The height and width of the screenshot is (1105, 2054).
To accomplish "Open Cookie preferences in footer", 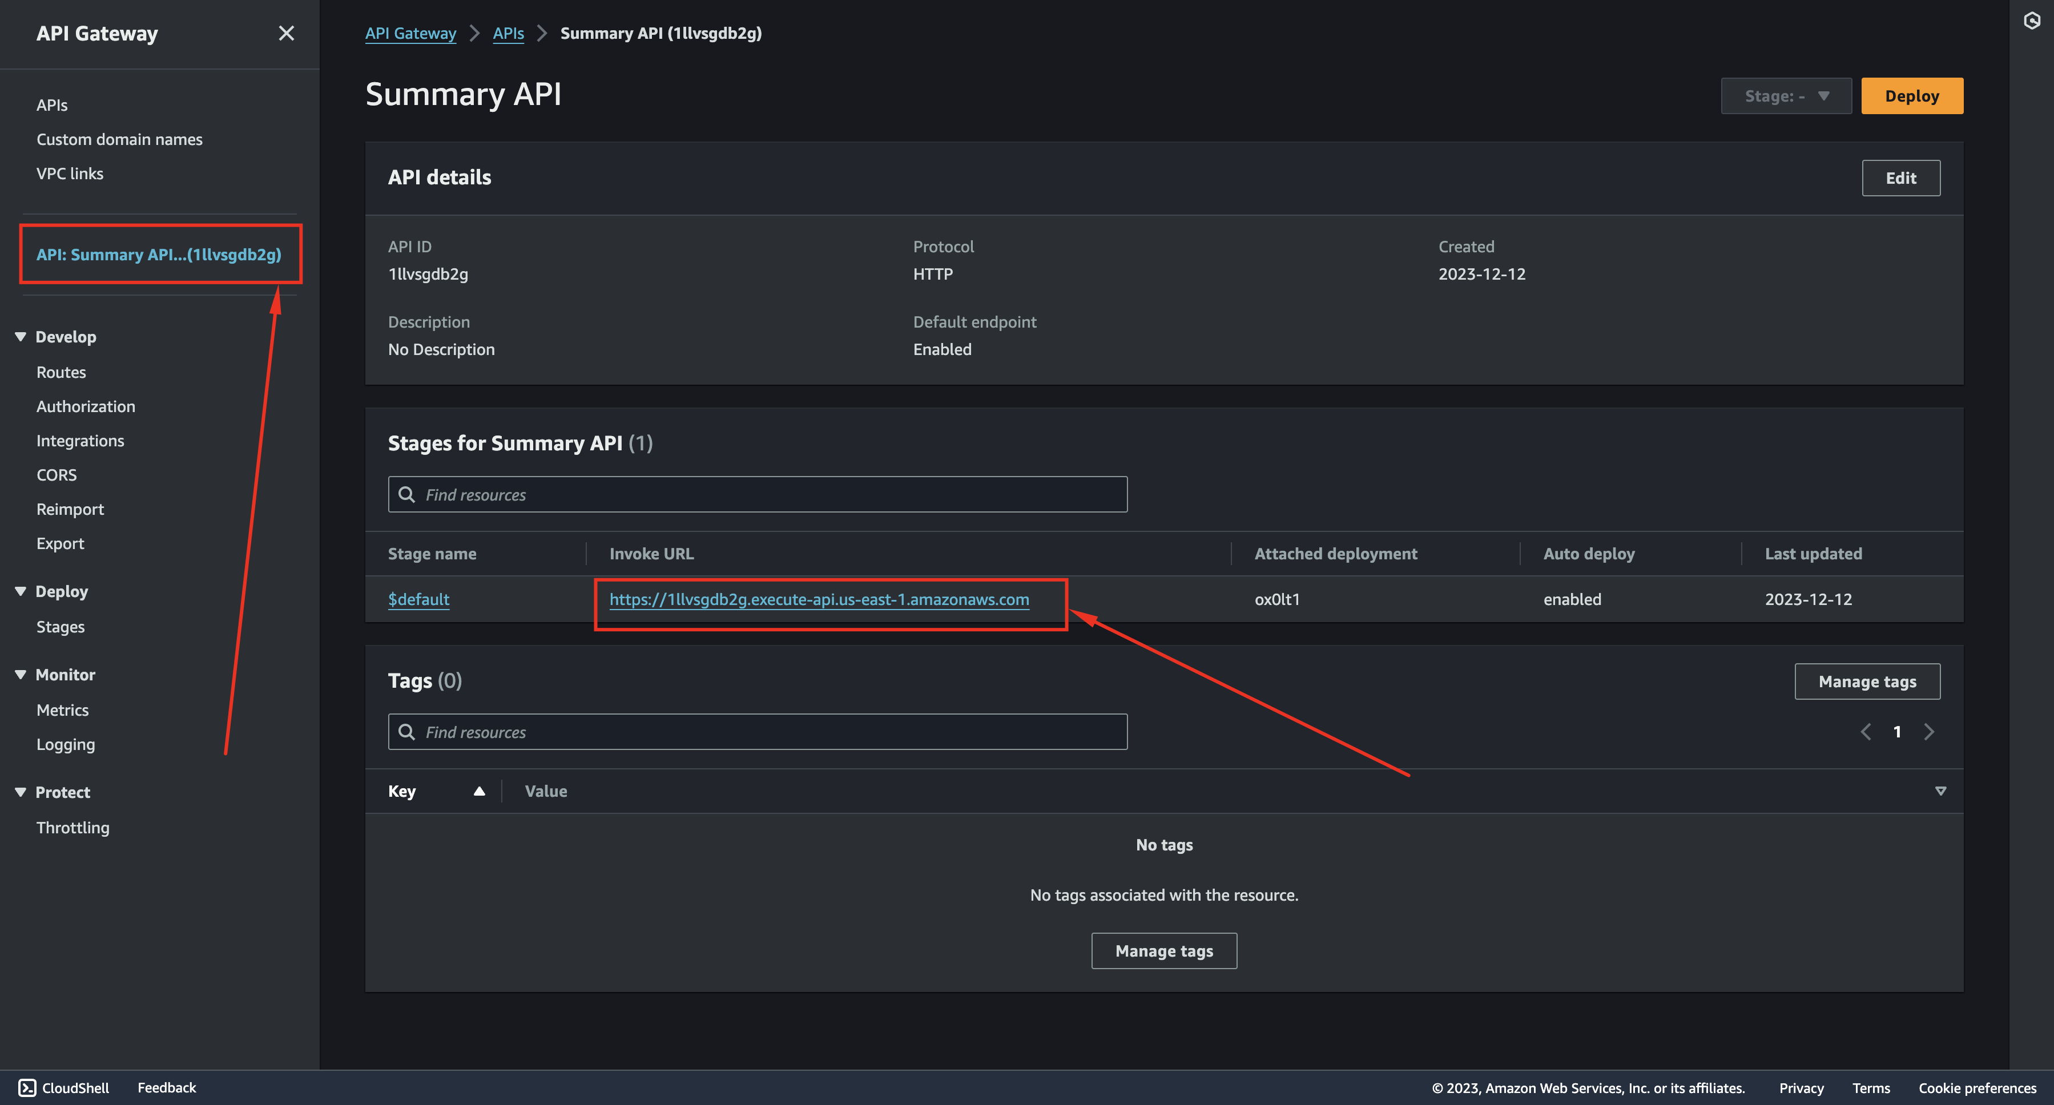I will click(x=1978, y=1087).
